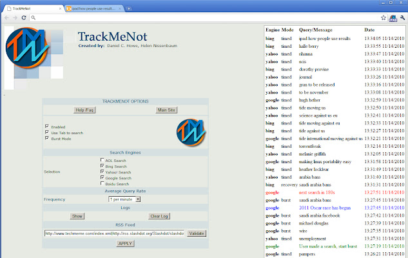The width and height of the screenshot is (408, 258).
Task: Select log entry 'tide international moving against us'
Action: [331, 139]
